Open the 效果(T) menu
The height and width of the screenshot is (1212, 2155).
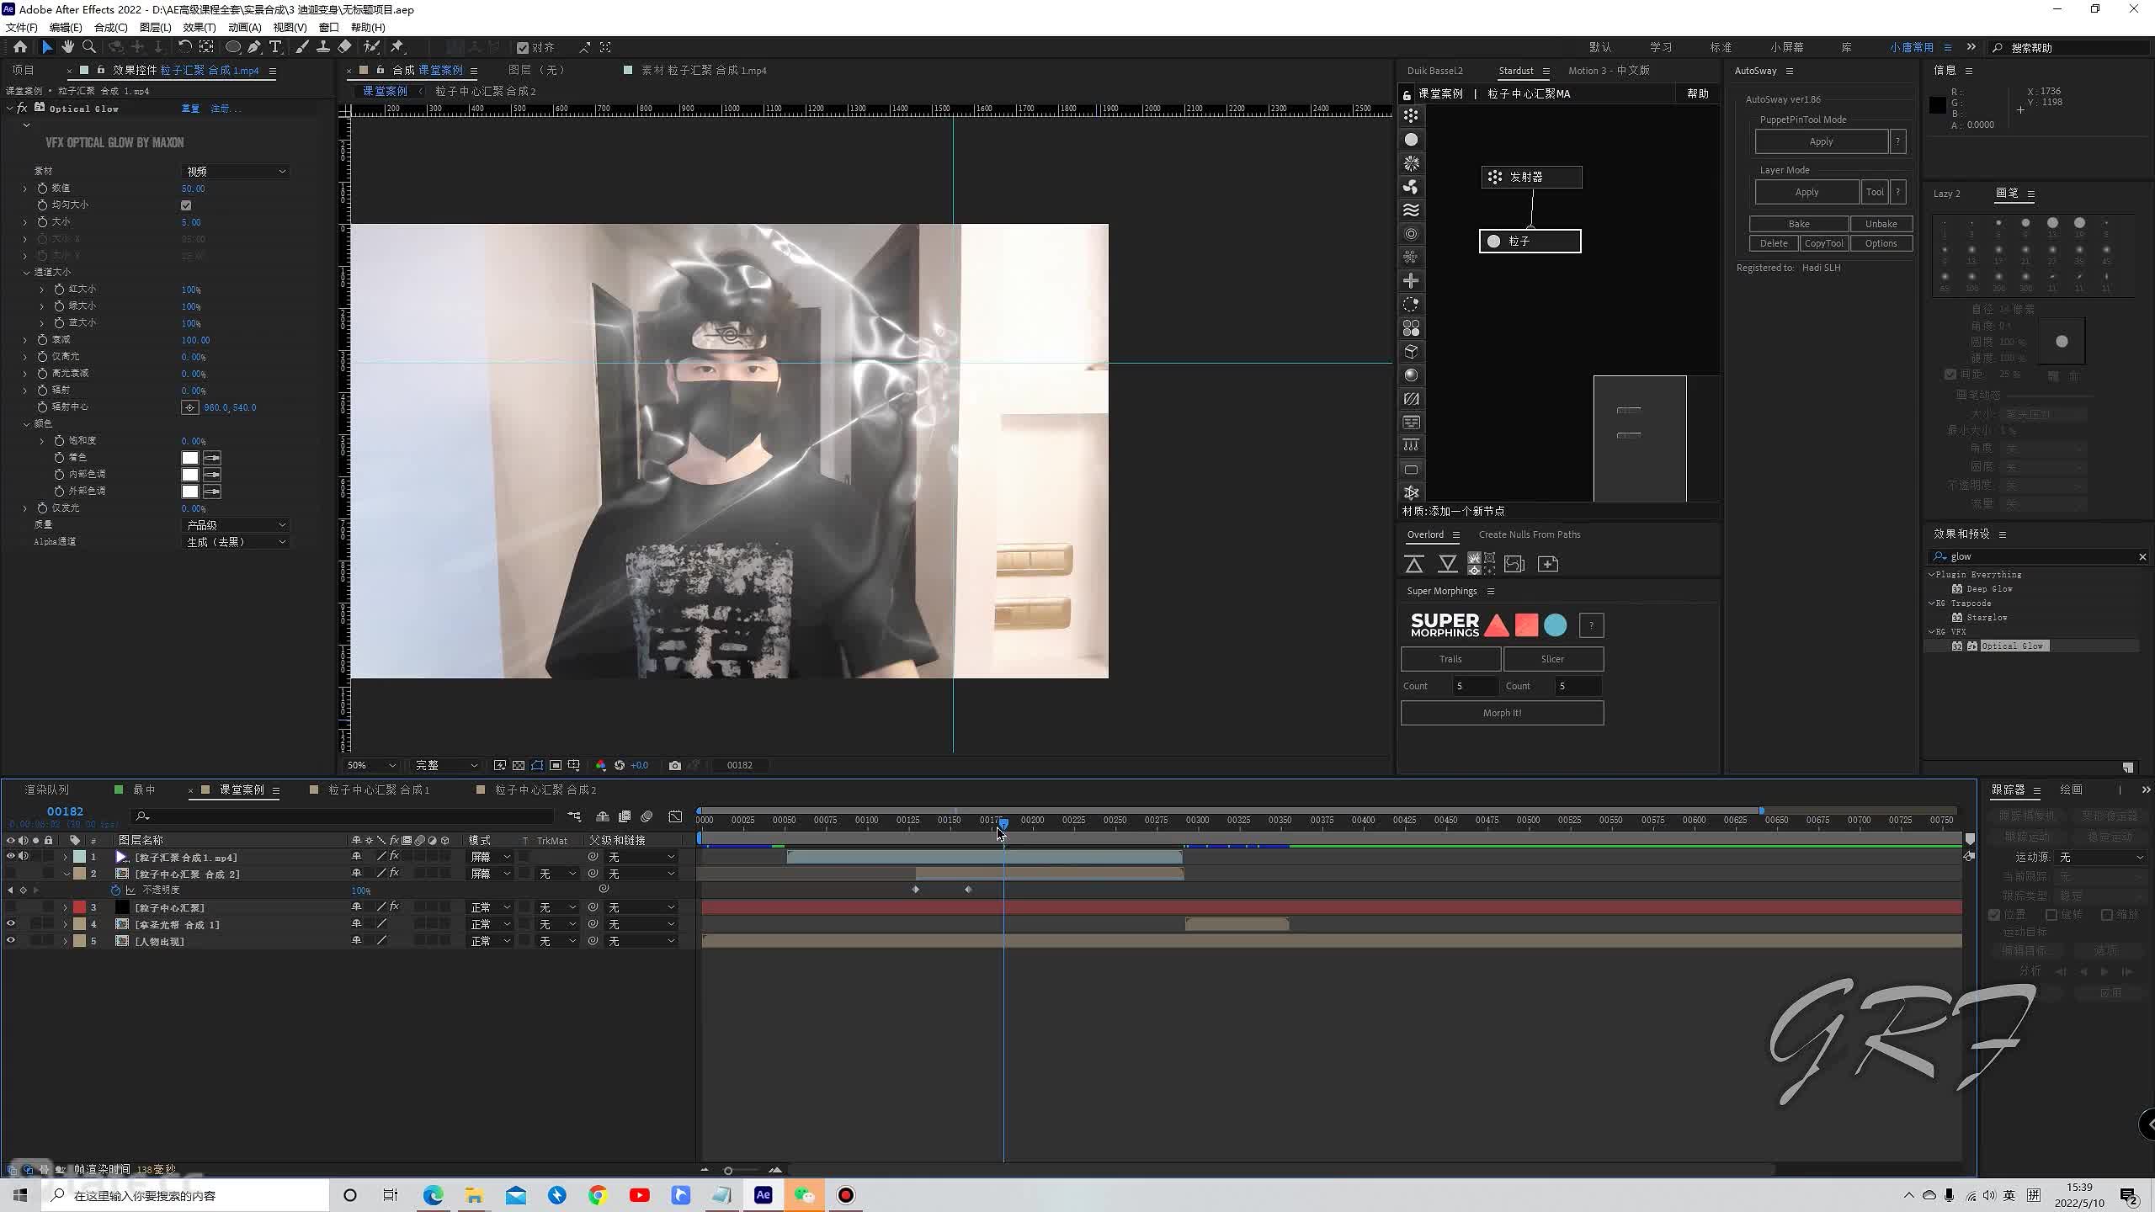(x=200, y=27)
